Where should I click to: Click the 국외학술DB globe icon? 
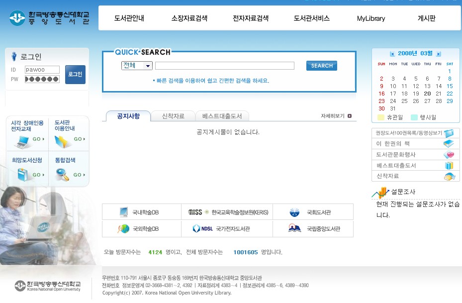point(123,229)
